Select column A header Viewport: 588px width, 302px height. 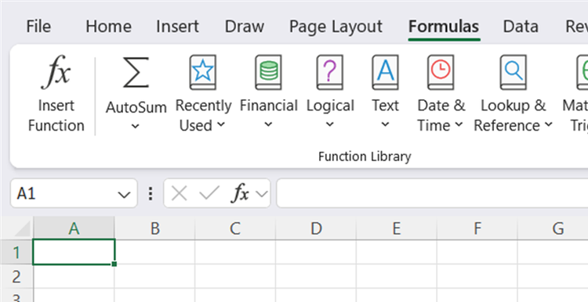point(74,228)
